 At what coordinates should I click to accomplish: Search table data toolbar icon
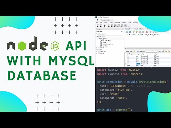click(125, 26)
